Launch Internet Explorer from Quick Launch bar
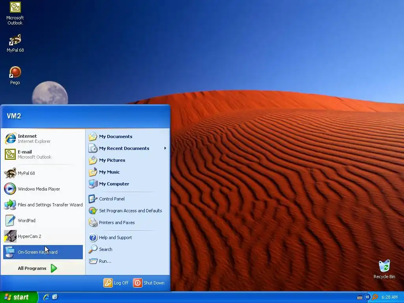 pos(46,297)
